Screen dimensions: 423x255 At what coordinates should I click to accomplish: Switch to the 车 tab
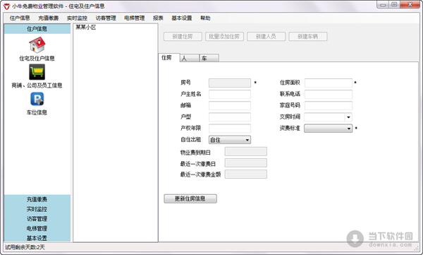pyautogui.click(x=209, y=58)
